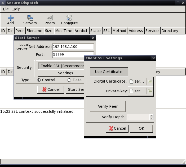
Task: Click the Net Address input field
Action: [x=73, y=47]
